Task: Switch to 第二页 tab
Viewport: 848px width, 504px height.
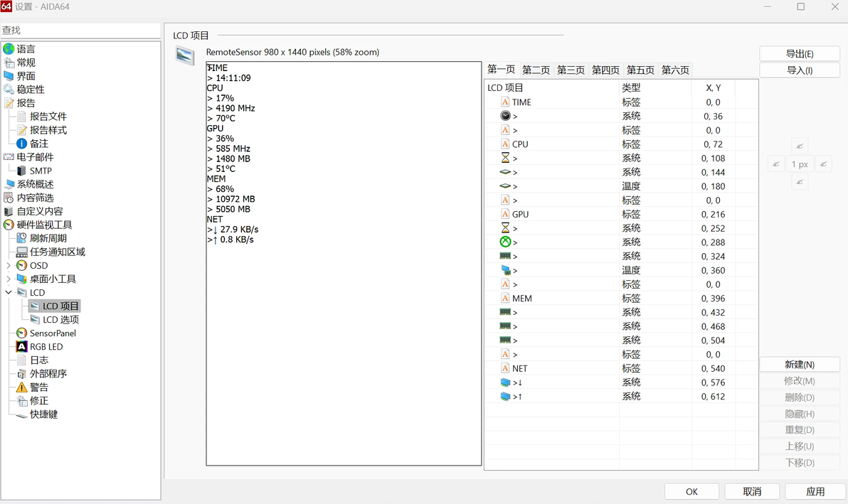Action: [x=536, y=70]
